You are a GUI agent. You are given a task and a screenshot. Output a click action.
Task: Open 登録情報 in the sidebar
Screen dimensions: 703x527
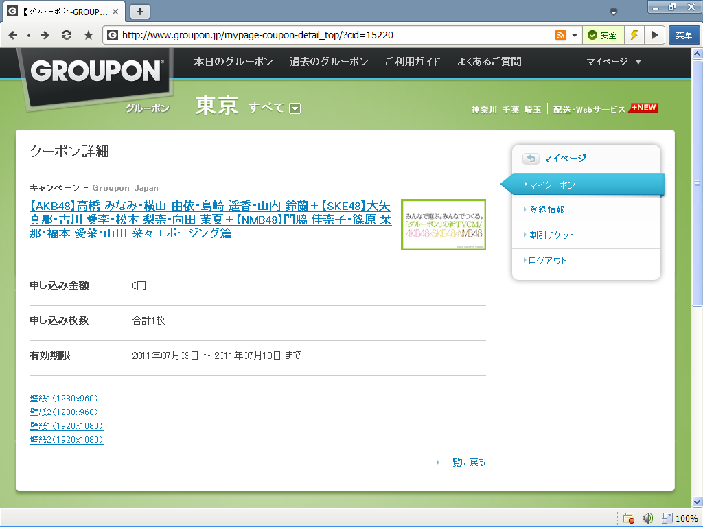tap(547, 210)
